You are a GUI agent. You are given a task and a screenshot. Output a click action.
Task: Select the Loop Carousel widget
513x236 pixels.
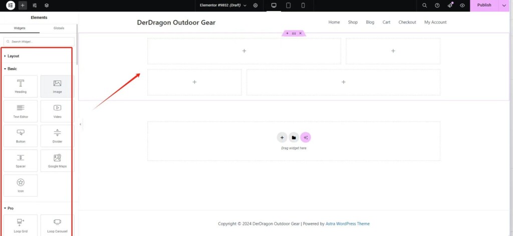pos(57,225)
